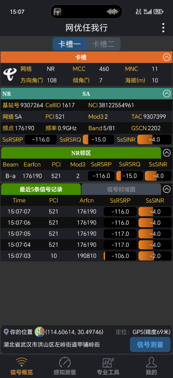Tap the CellID 1617 value

(x=68, y=105)
